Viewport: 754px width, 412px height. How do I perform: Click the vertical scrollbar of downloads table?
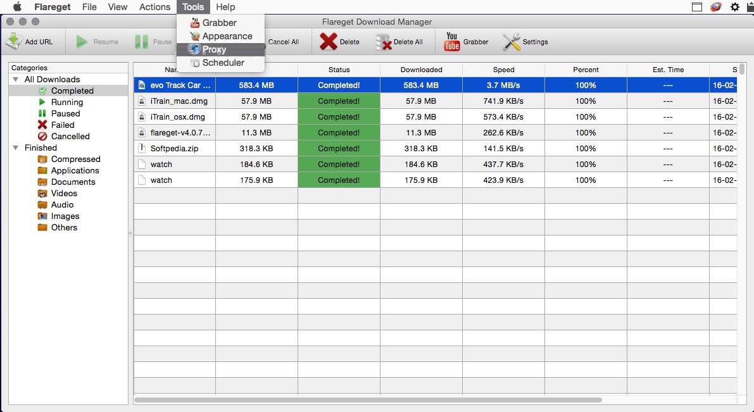(742, 69)
